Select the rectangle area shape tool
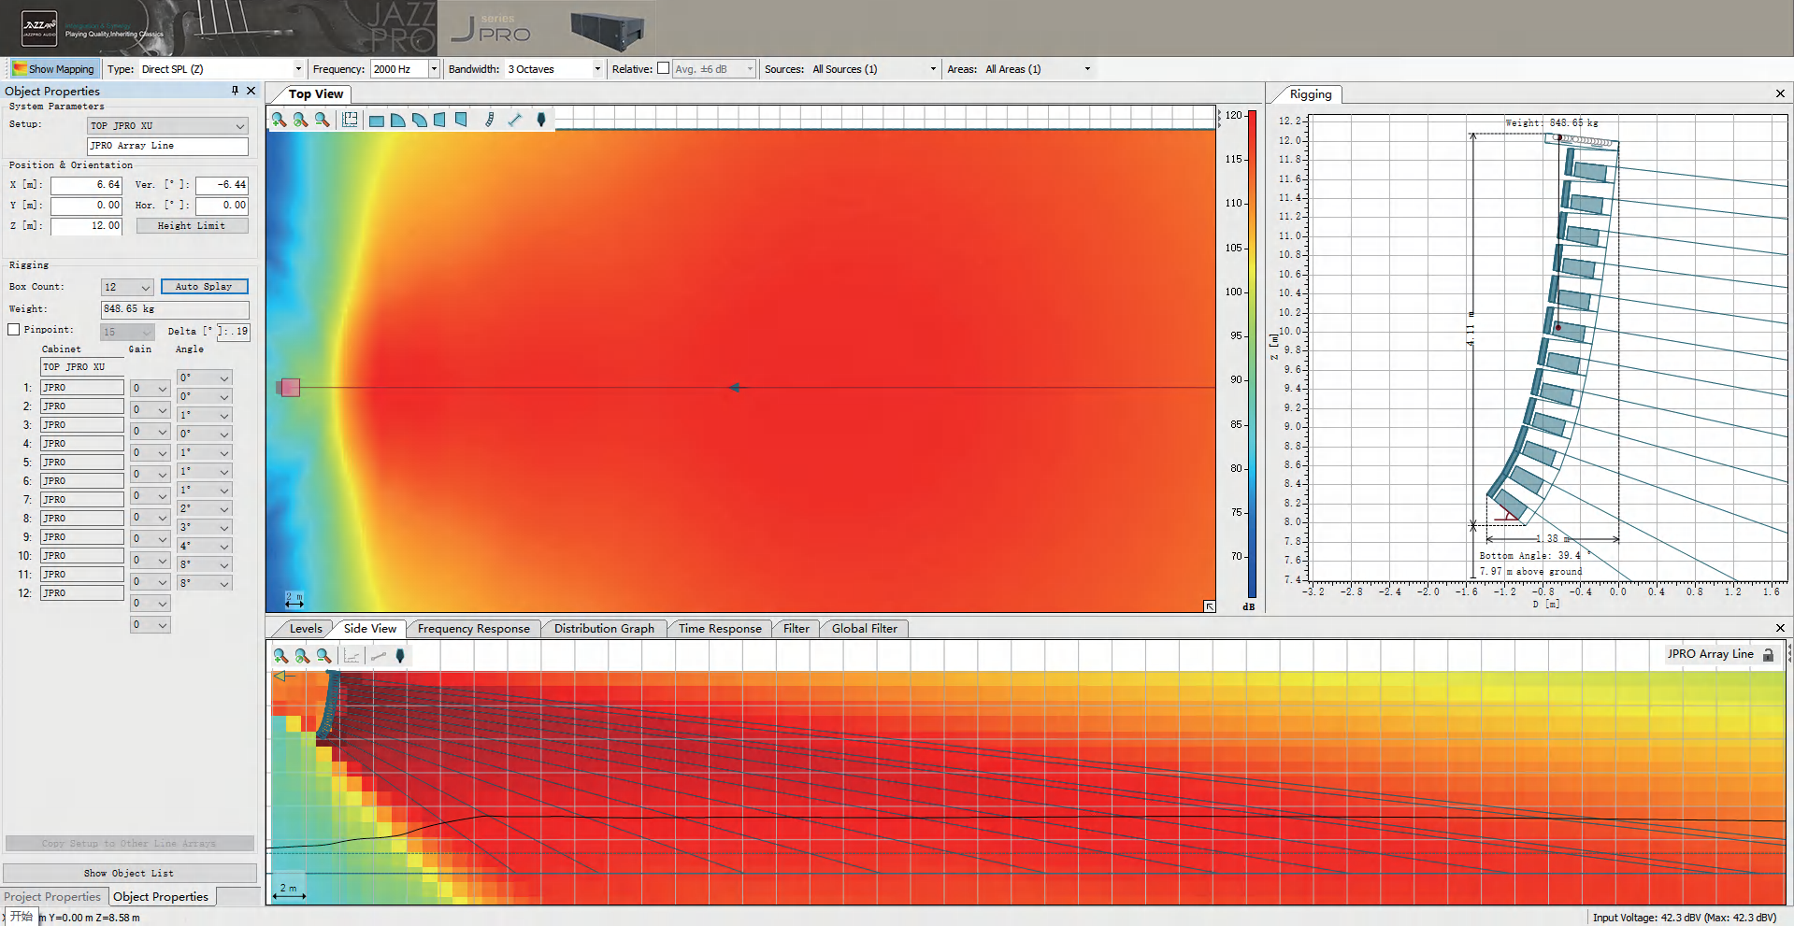1794x926 pixels. [x=376, y=121]
